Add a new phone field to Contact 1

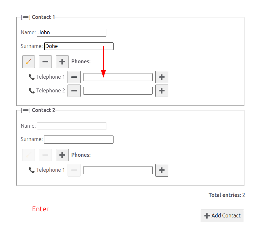click(62, 62)
